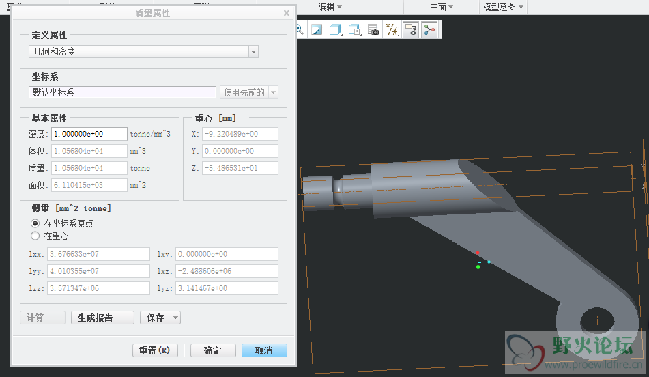Click the zoom out magnifier icon
Viewport: 649px width, 377px height.
pos(300,30)
